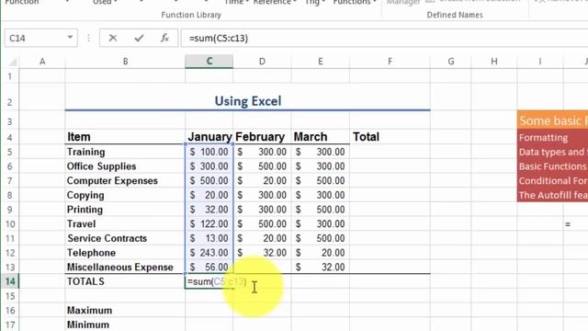The height and width of the screenshot is (331, 588).
Task: Click in the formula bar text =sum(C5:c13)
Action: pyautogui.click(x=219, y=39)
